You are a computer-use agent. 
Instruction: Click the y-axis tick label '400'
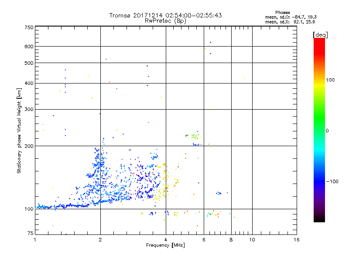(29, 83)
